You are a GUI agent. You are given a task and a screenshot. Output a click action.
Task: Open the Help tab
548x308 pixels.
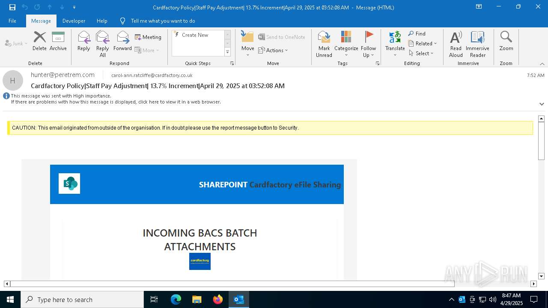pos(102,21)
